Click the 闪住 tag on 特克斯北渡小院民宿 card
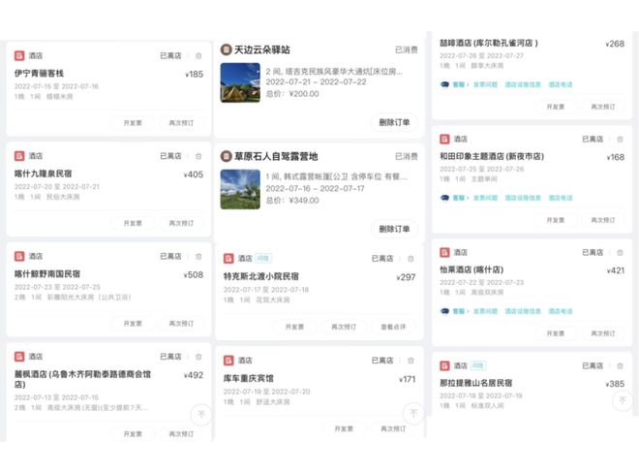Screen dimensions: 639x474 (x=263, y=258)
